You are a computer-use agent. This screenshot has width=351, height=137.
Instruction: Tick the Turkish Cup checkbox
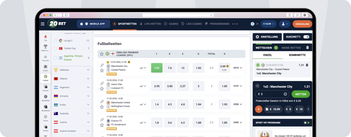55,49
